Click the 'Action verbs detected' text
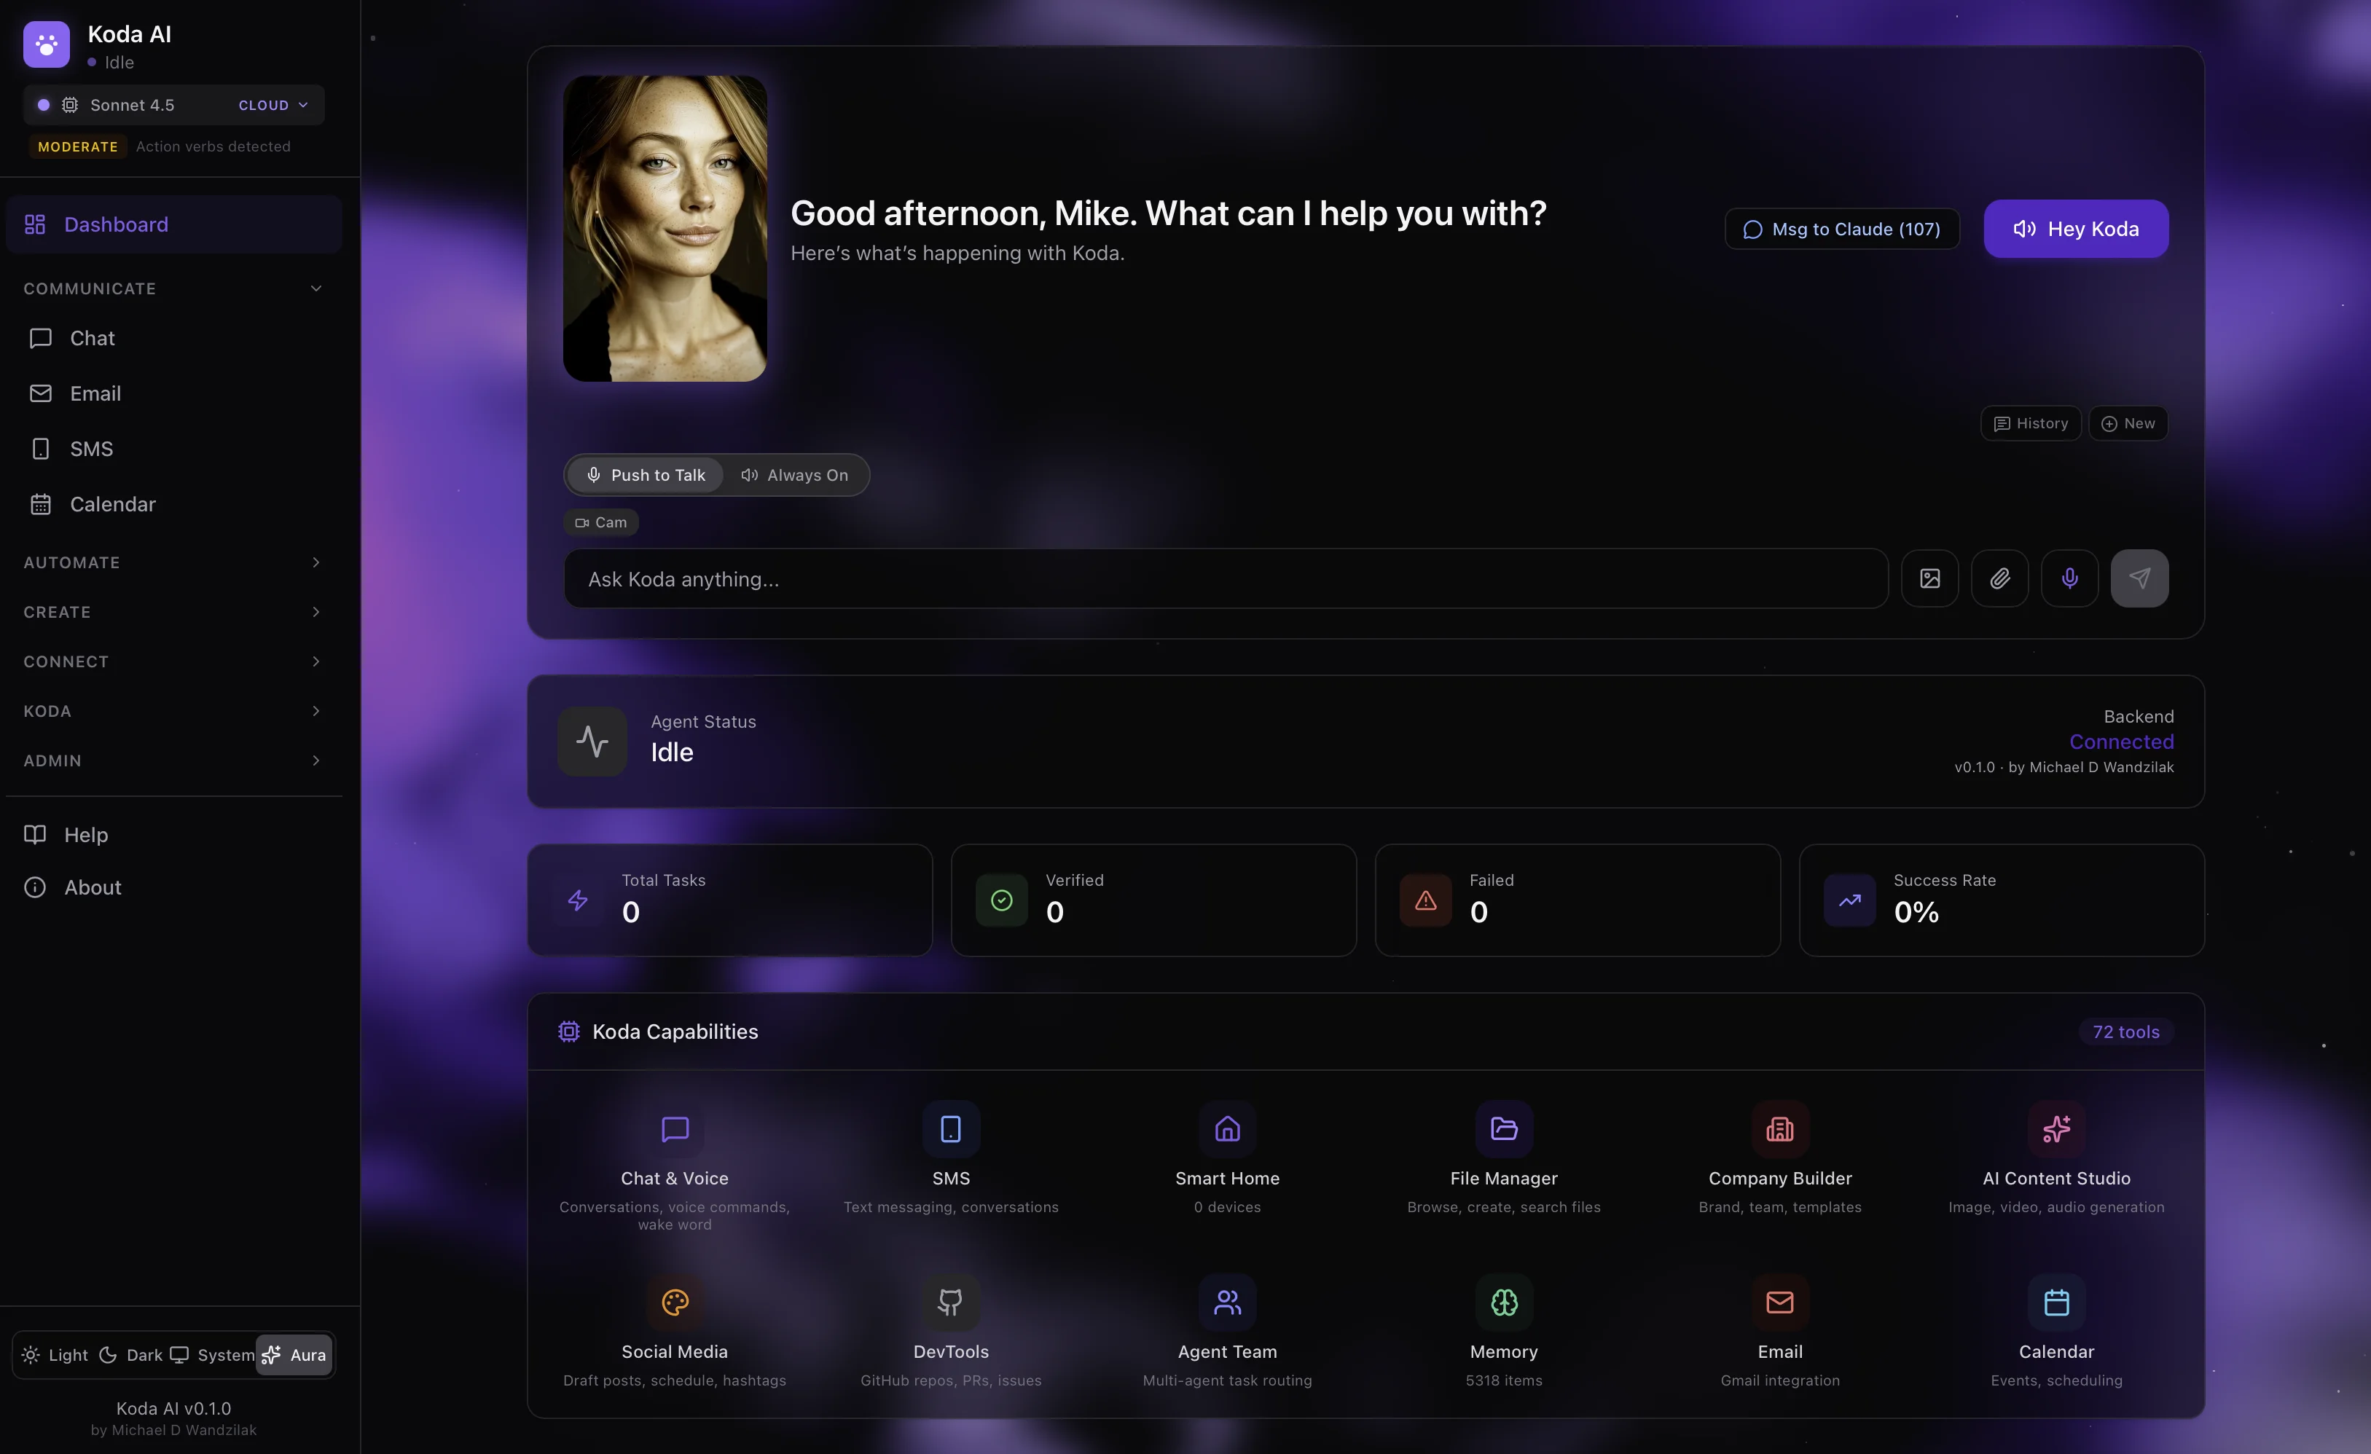Viewport: 2371px width, 1454px height. [x=213, y=146]
